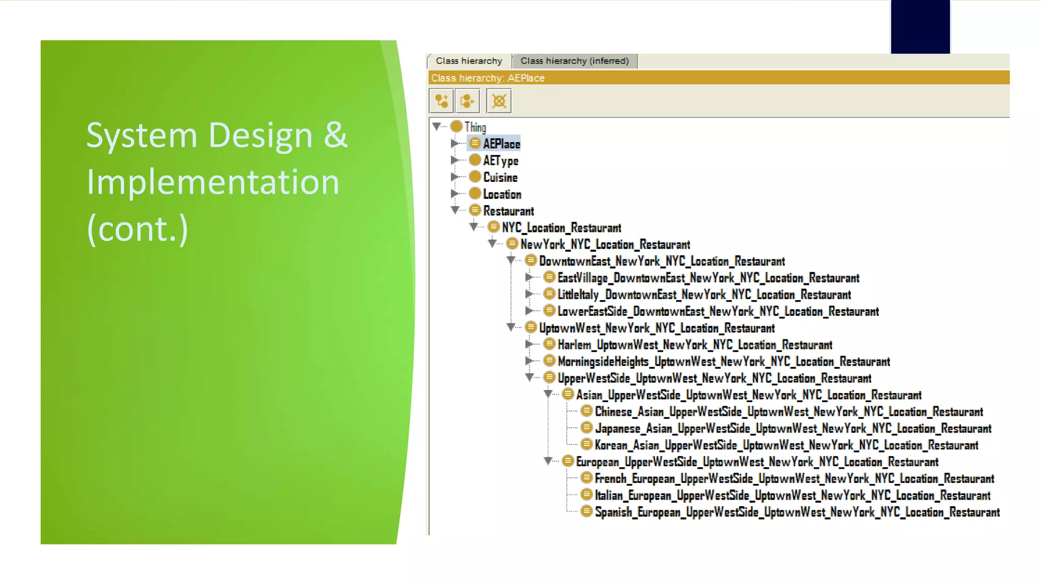Click the UpperWestSide_UptownWest class icon

click(x=549, y=377)
